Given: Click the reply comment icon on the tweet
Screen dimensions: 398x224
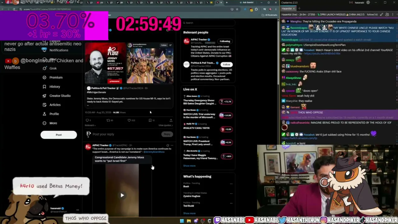Looking at the screenshot, I should [x=88, y=120].
